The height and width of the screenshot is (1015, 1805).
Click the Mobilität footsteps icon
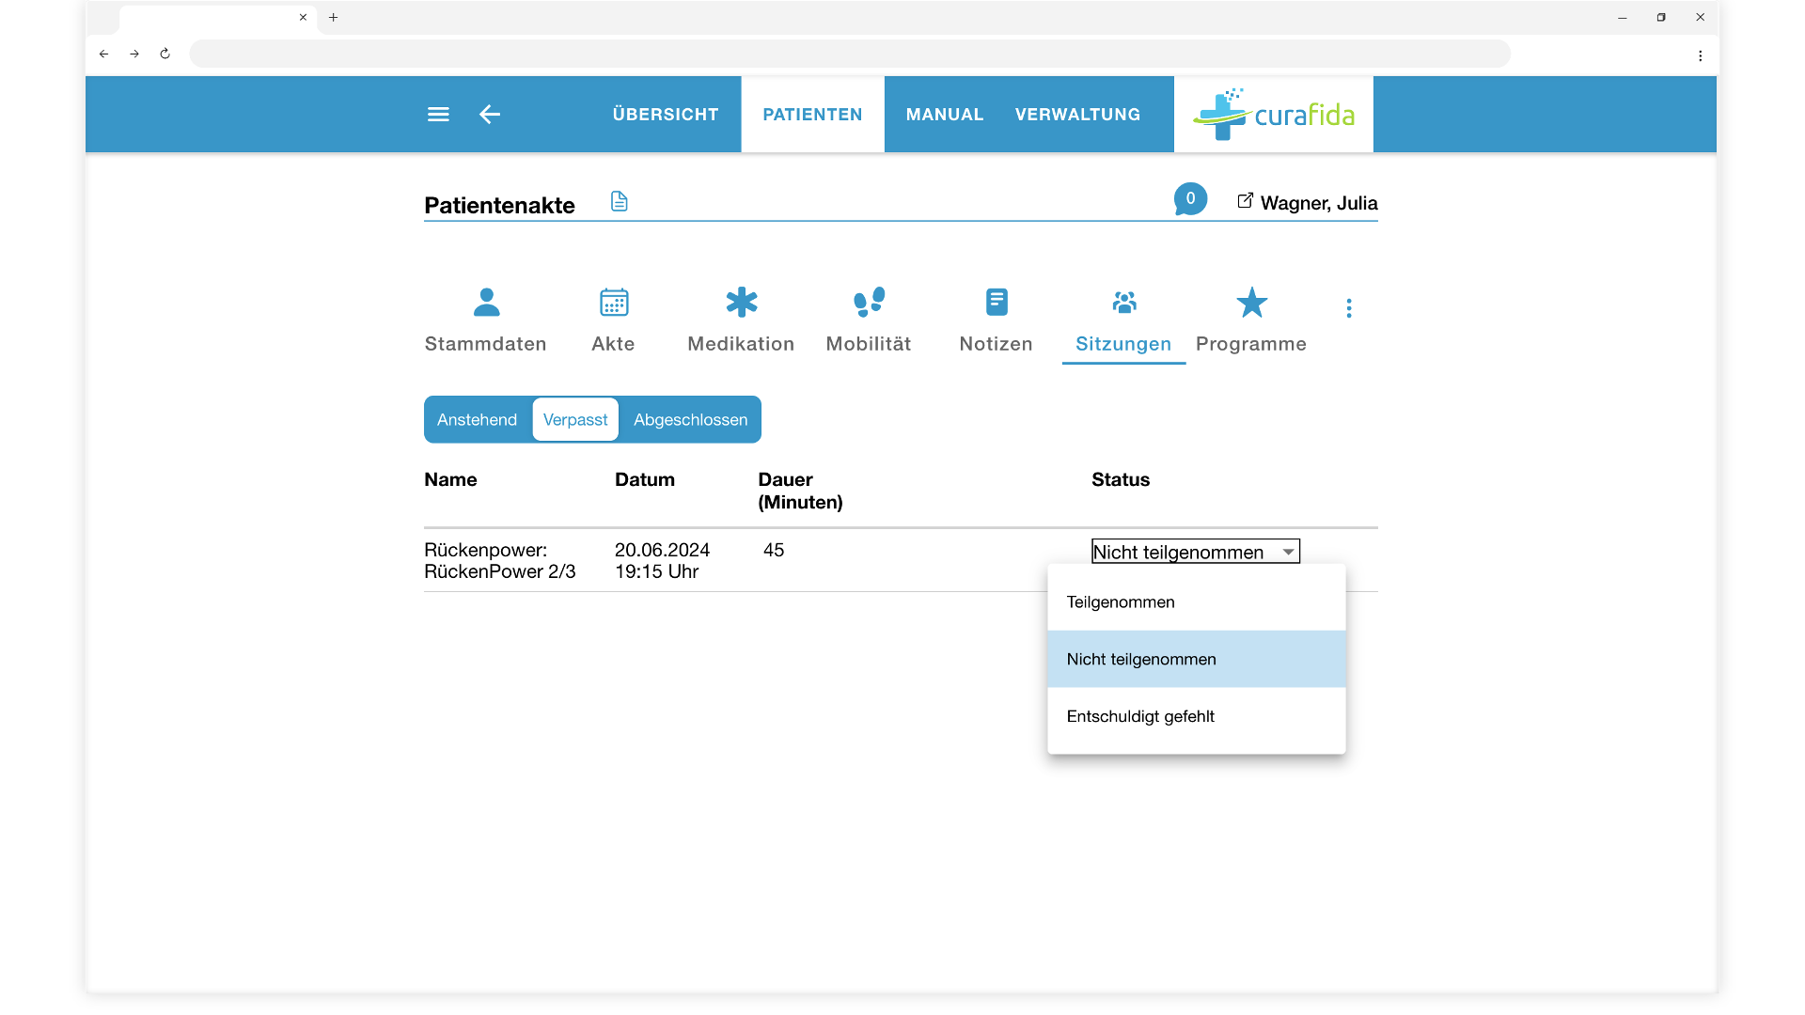(x=870, y=302)
